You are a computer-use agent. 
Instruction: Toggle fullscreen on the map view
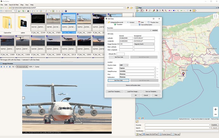[x=216, y=16]
